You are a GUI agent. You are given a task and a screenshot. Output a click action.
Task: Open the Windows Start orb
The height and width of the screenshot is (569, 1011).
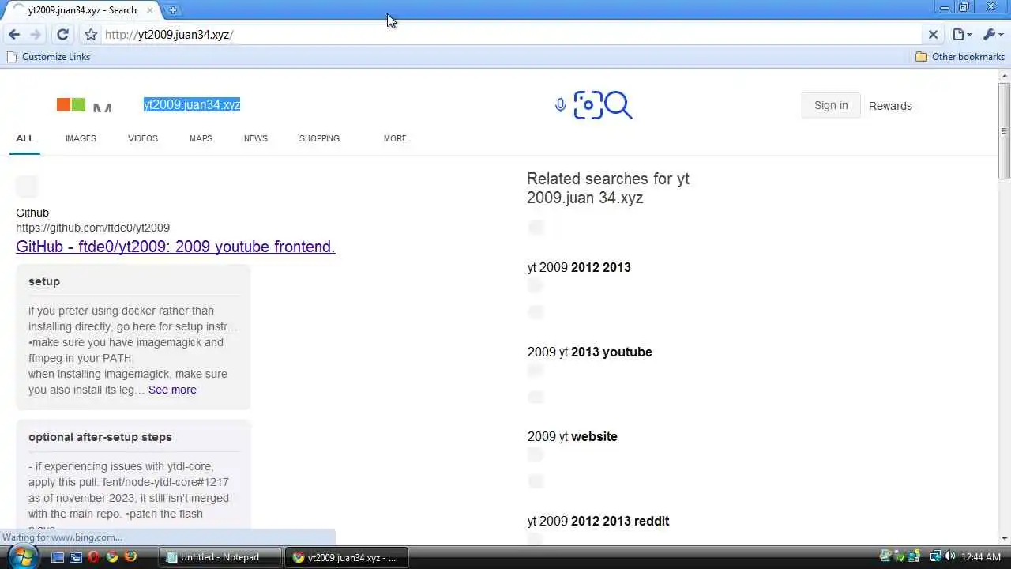pos(22,556)
